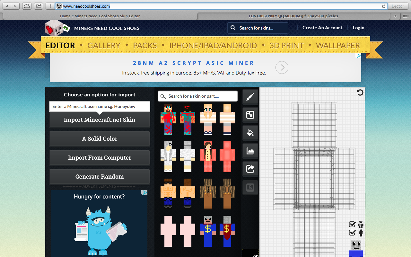Click the share/export arrow tool icon
The image size is (411, 257).
tap(250, 169)
